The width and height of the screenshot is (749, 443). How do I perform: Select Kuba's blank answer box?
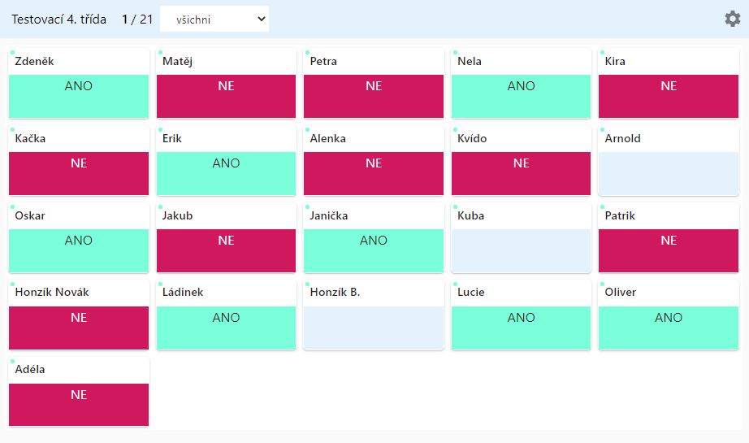(x=521, y=250)
